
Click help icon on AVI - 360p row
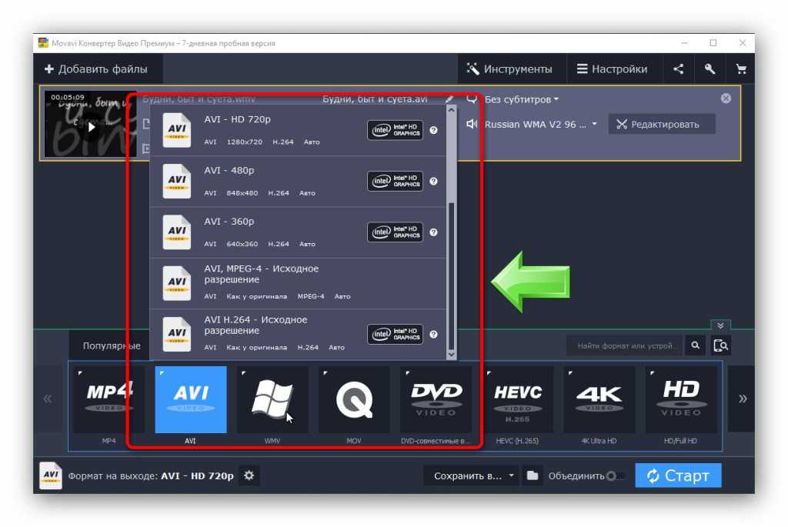pos(433,232)
